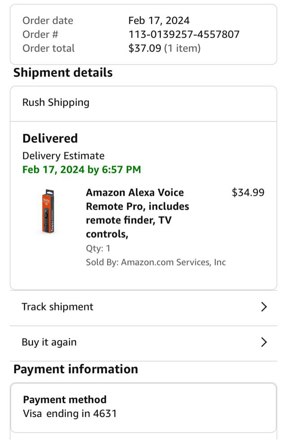The height and width of the screenshot is (440, 287).
Task: Tap the Track shipment label
Action: (x=57, y=307)
